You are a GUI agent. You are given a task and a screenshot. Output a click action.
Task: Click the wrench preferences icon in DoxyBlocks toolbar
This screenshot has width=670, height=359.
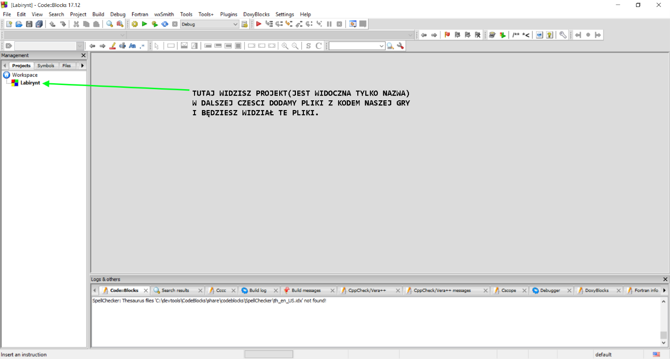pos(563,35)
